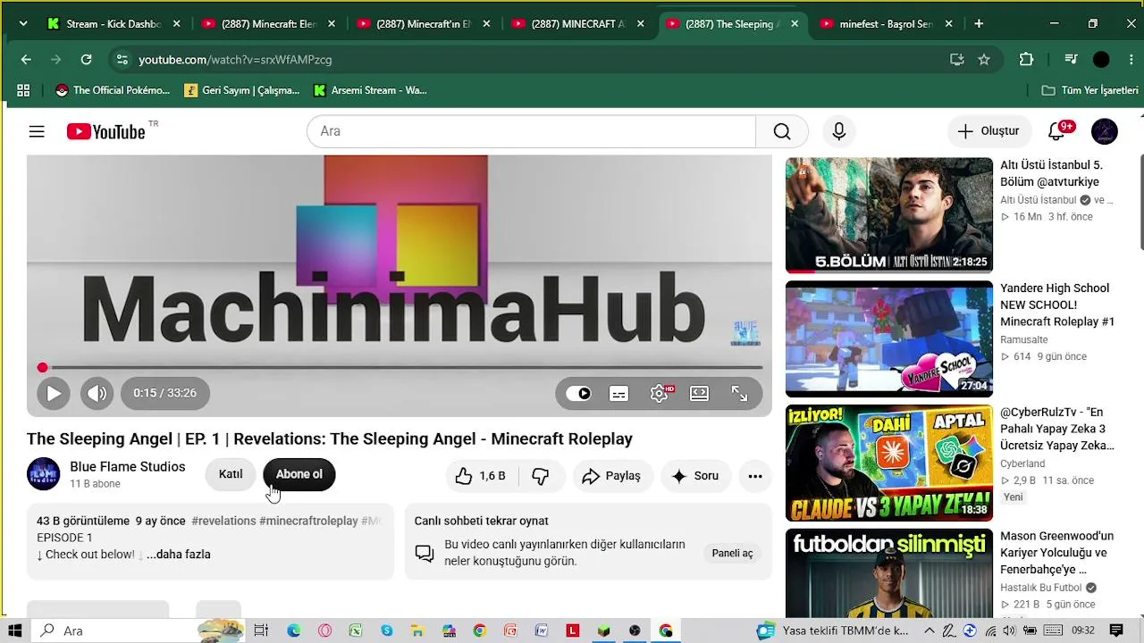Open the Windows Start menu

[14, 630]
